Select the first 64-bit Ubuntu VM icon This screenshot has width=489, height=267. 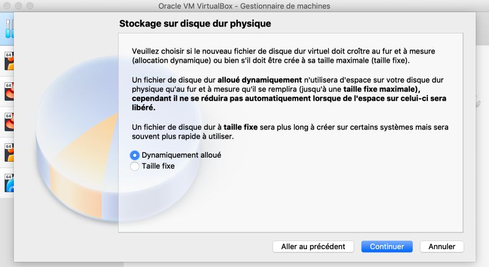[9, 61]
